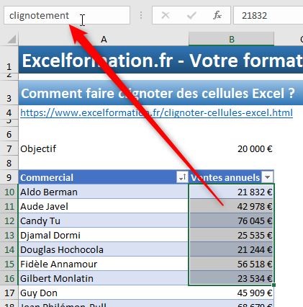303x307 pixels.
Task: Select row 7 header
Action: [x=9, y=149]
